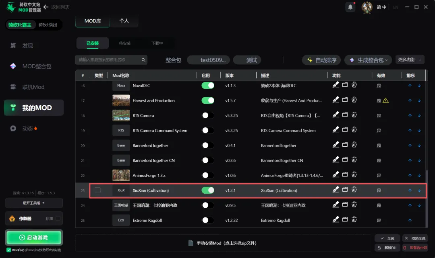Viewport: 435px width, 258px height.
Task: Disable the XiuXian (Cultivation) mod toggle
Action: [208, 190]
